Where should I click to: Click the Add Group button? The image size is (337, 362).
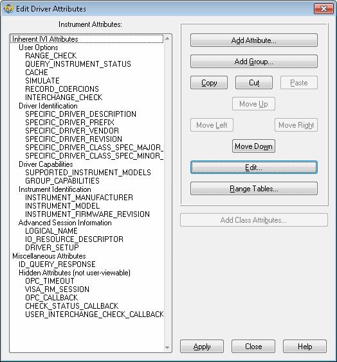[x=254, y=62]
